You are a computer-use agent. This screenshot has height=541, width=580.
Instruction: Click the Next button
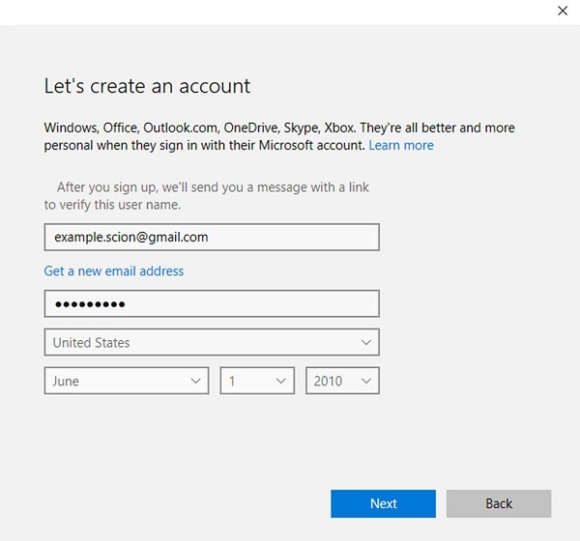point(383,503)
